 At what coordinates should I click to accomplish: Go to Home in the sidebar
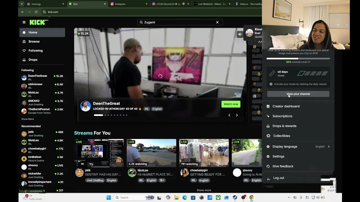pyautogui.click(x=42, y=33)
